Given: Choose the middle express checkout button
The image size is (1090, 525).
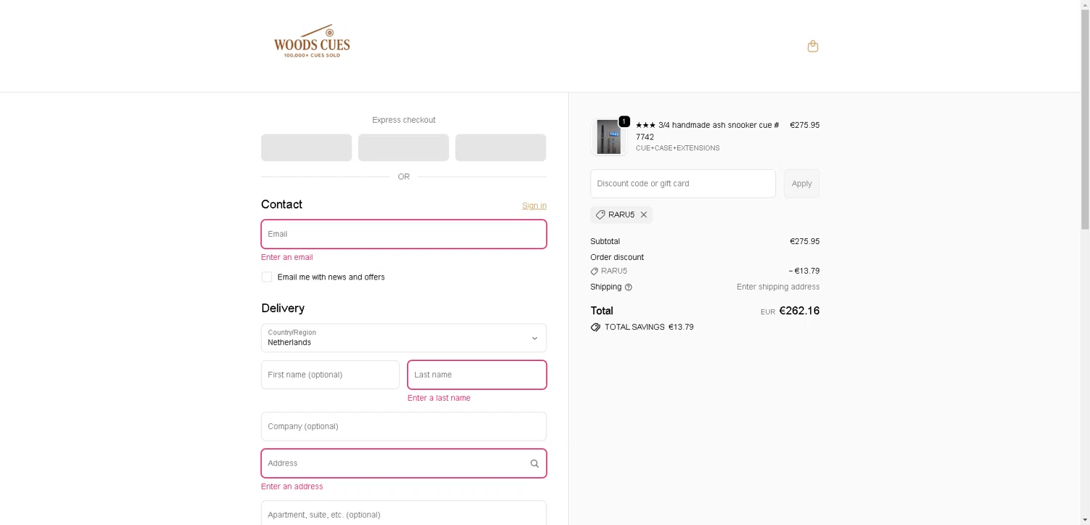Looking at the screenshot, I should click(403, 147).
